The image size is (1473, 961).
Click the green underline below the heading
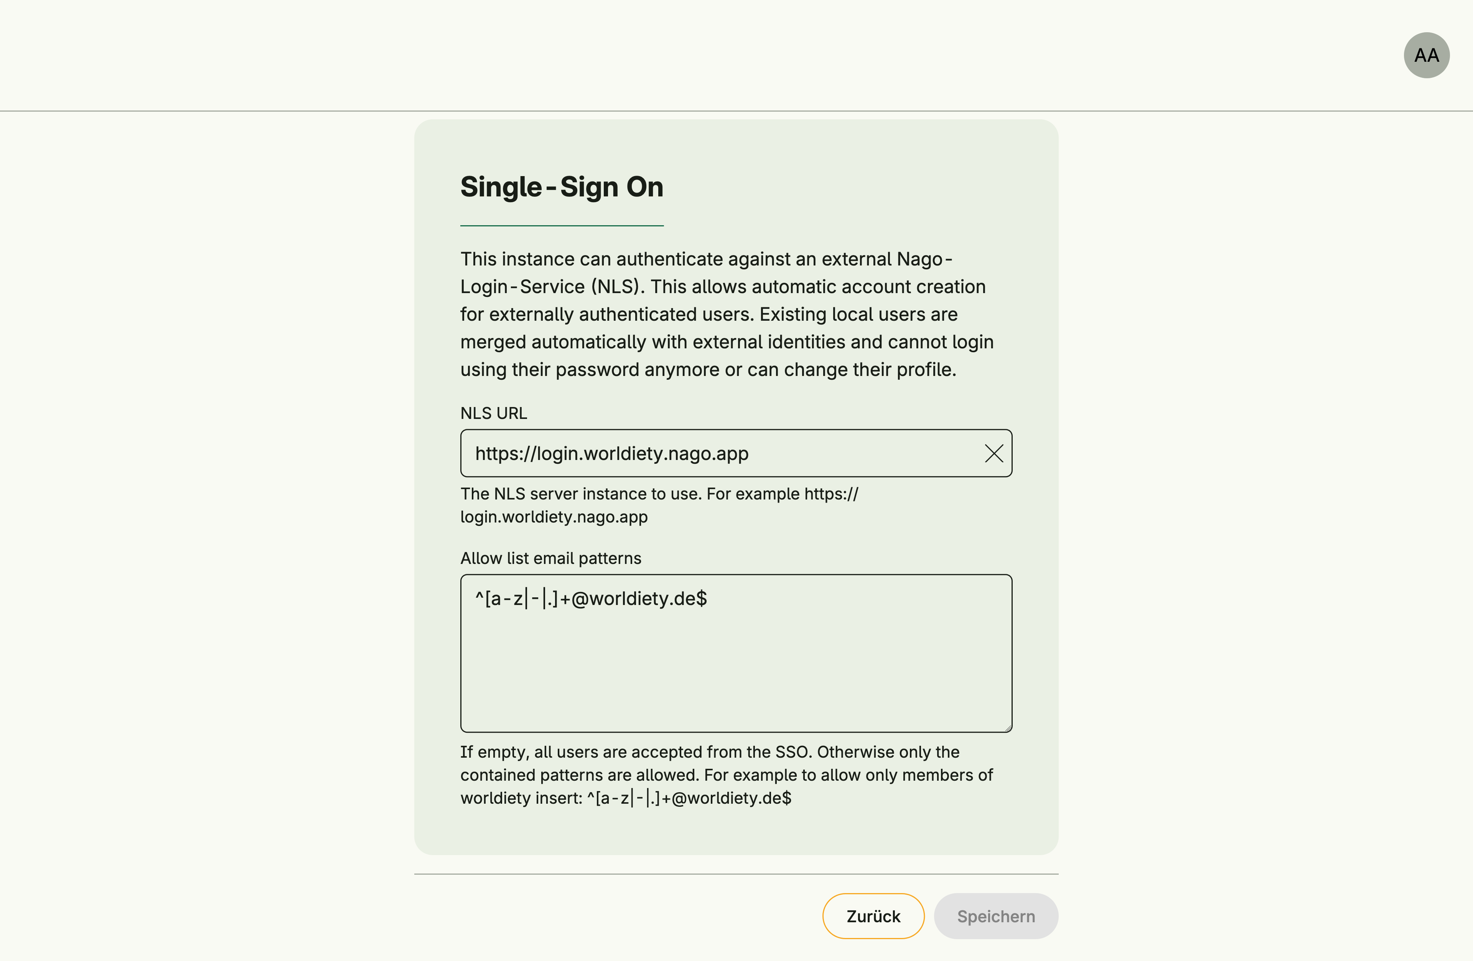coord(561,226)
